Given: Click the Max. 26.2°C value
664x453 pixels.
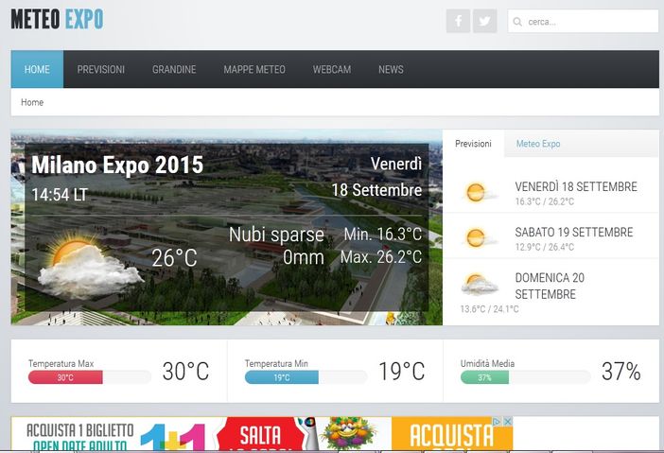Looking at the screenshot, I should point(381,256).
